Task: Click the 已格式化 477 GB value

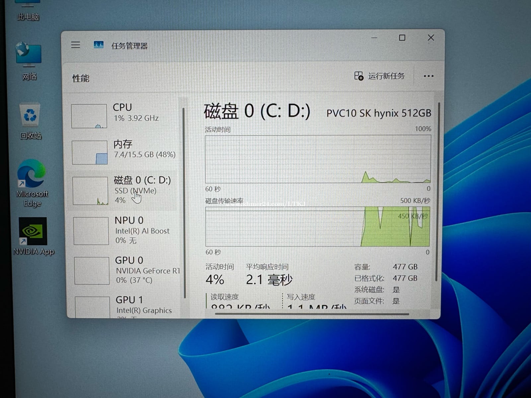Action: 405,278
